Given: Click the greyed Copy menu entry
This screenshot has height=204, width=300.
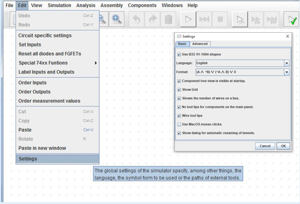Looking at the screenshot, I should pyautogui.click(x=57, y=121).
